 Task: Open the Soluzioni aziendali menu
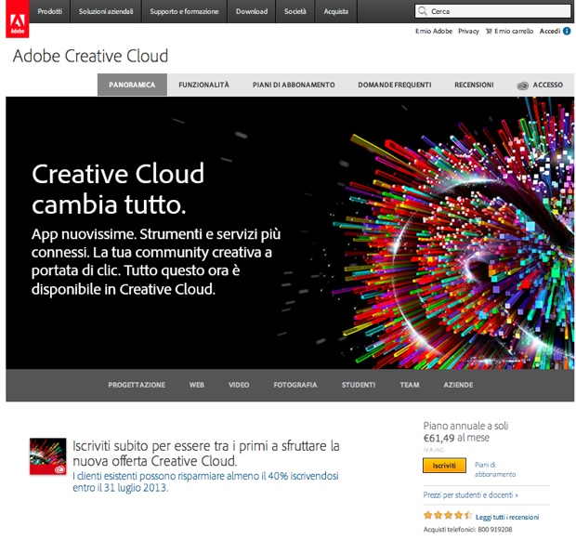click(x=106, y=11)
